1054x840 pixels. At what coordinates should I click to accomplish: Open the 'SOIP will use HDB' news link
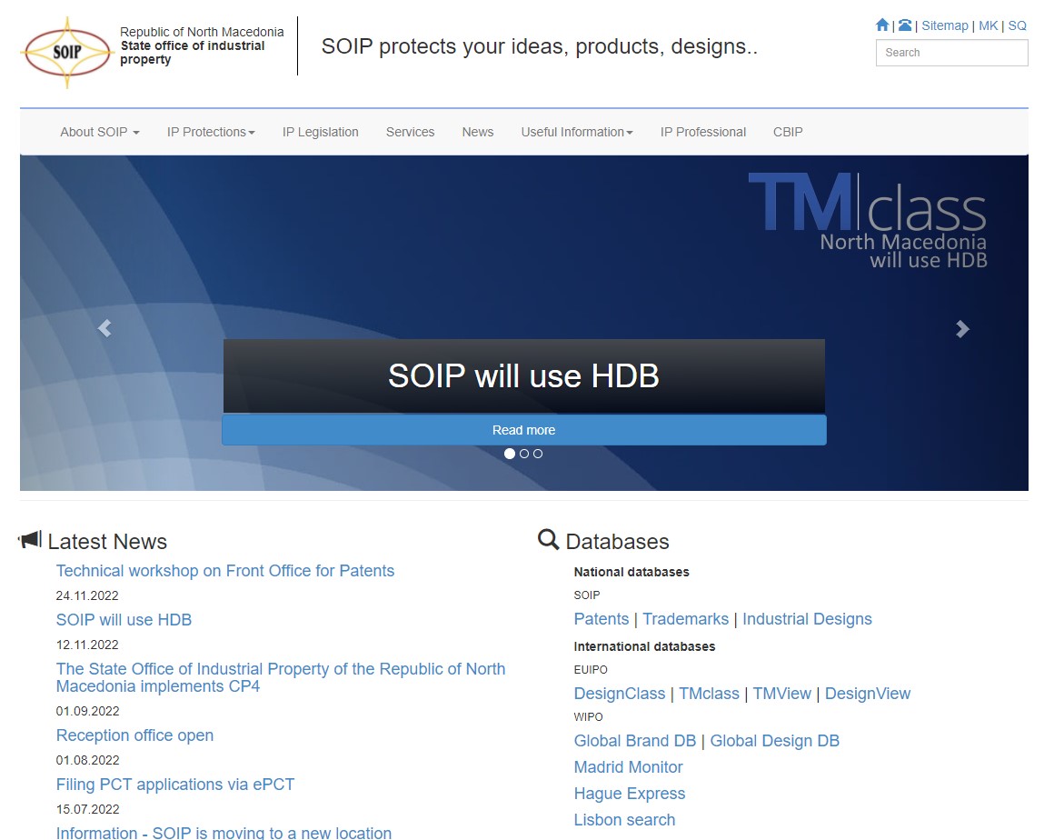(124, 620)
